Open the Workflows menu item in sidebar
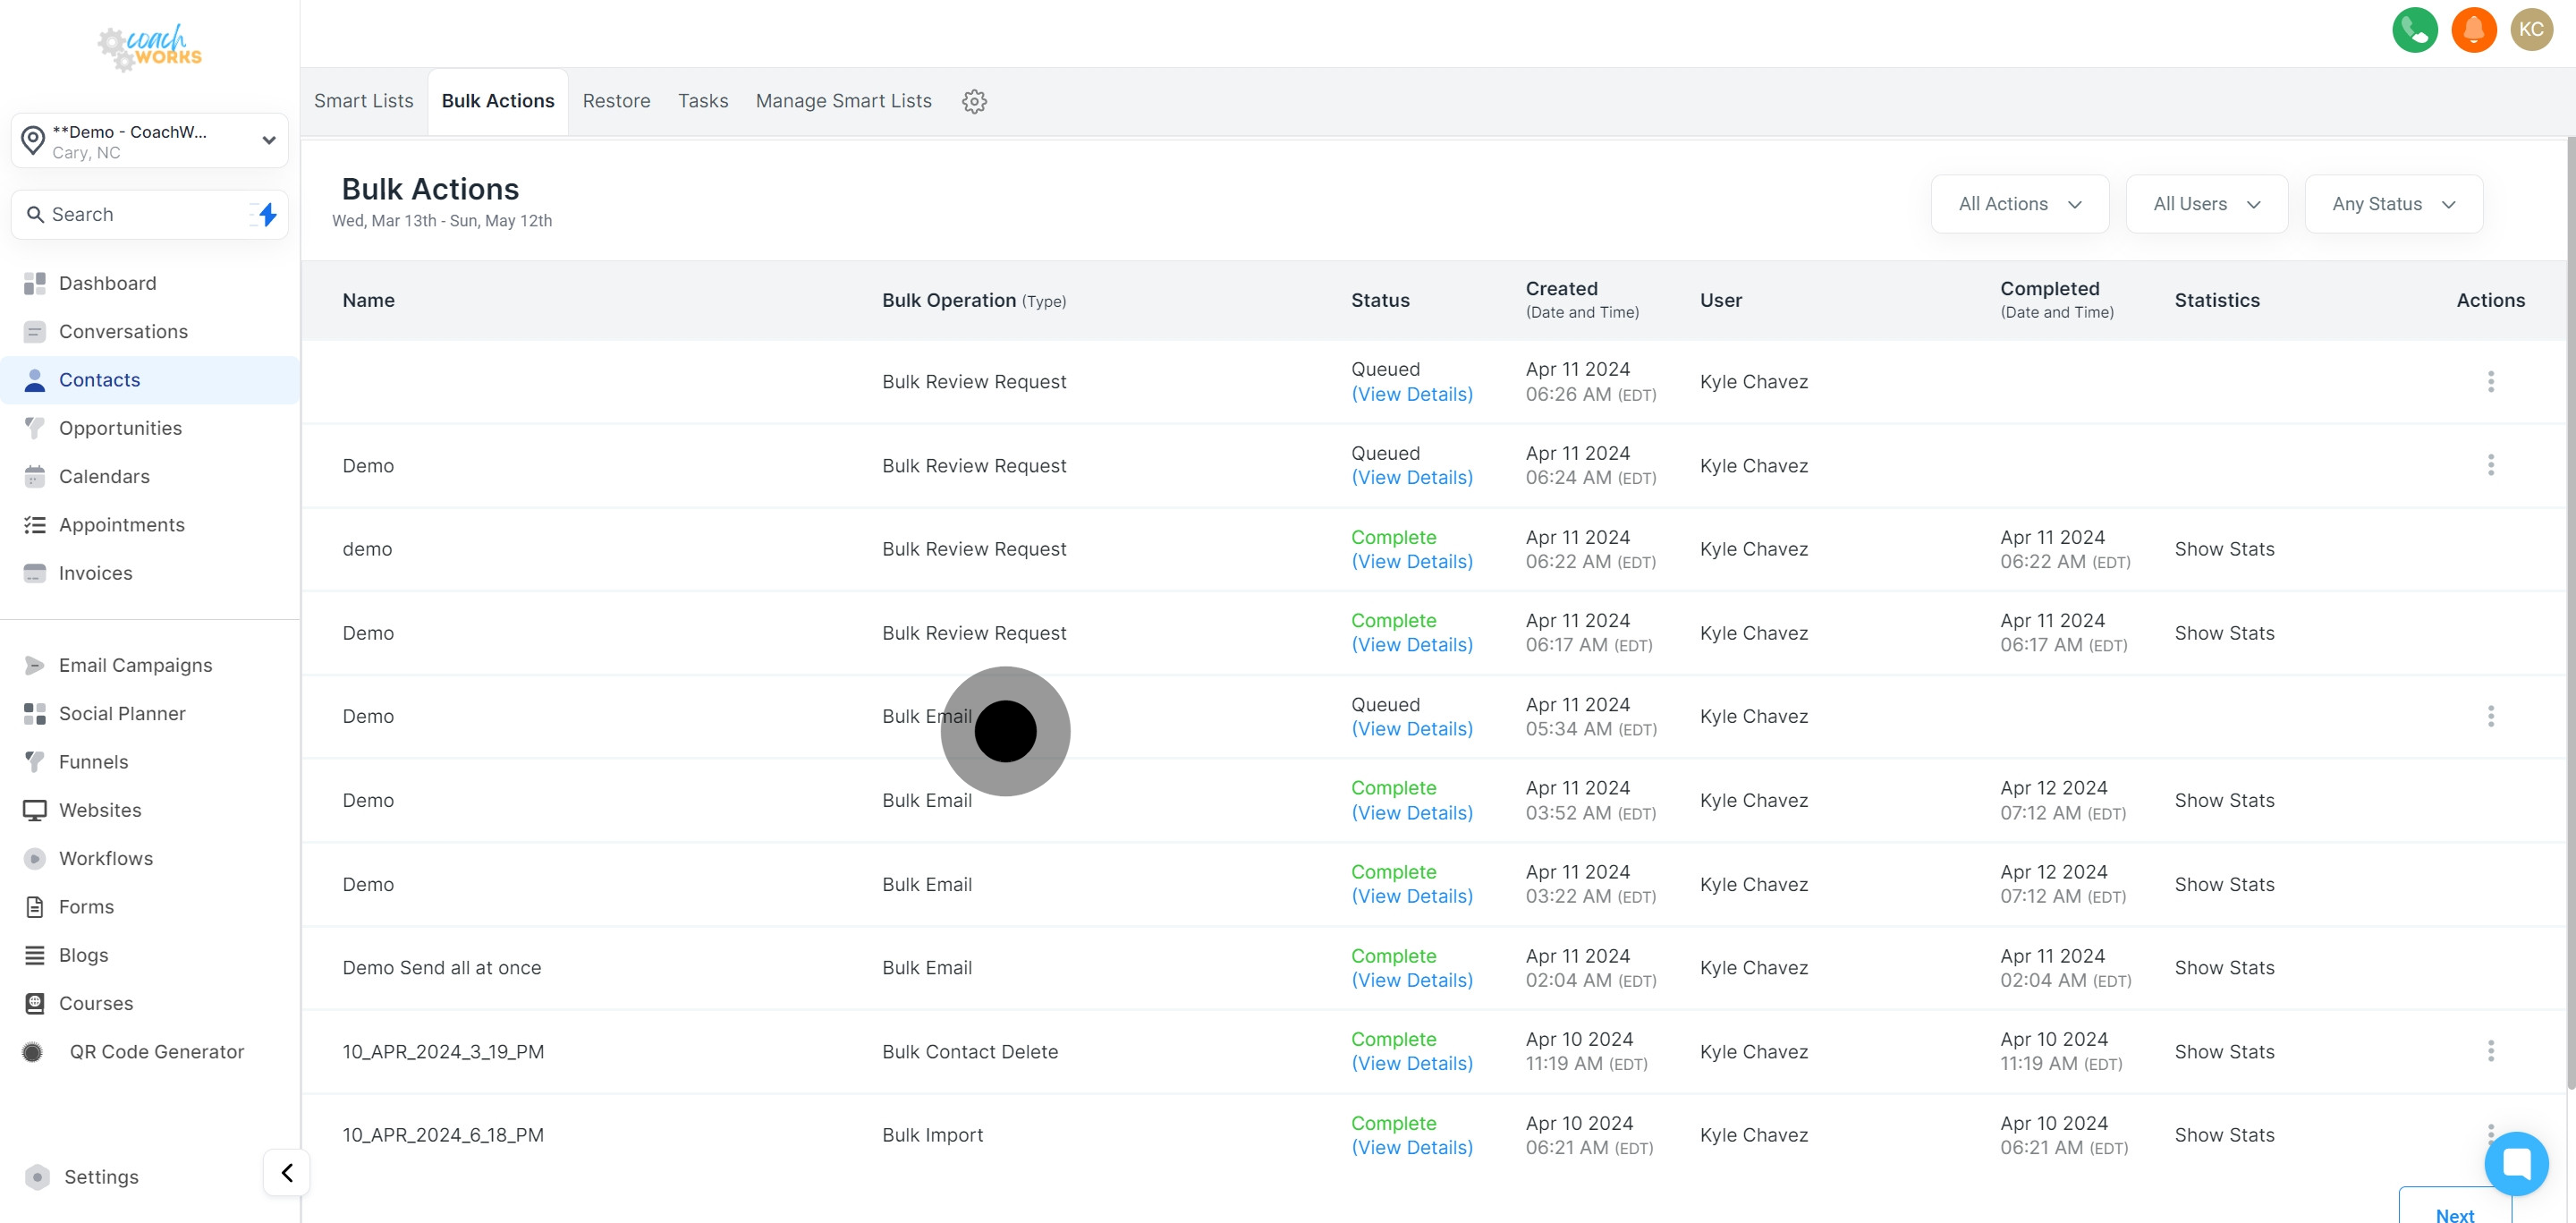 click(106, 858)
